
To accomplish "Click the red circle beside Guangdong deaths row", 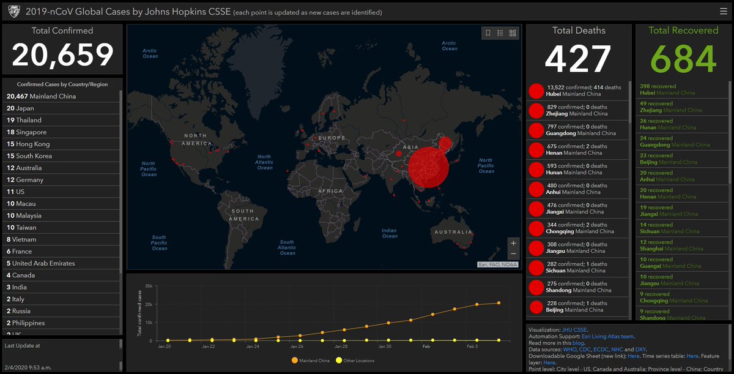I will (x=536, y=130).
